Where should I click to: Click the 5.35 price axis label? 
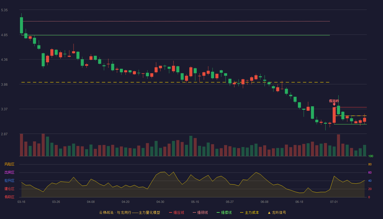[4, 10]
